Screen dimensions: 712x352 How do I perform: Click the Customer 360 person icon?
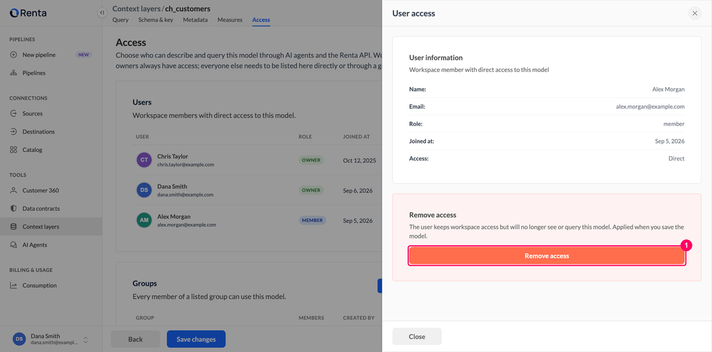pos(14,191)
